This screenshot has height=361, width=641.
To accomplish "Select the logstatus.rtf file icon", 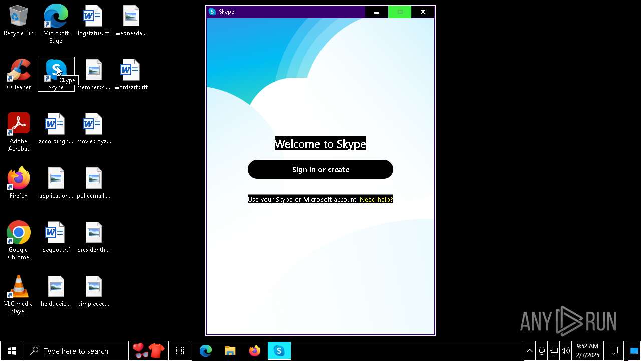I will tap(93, 21).
